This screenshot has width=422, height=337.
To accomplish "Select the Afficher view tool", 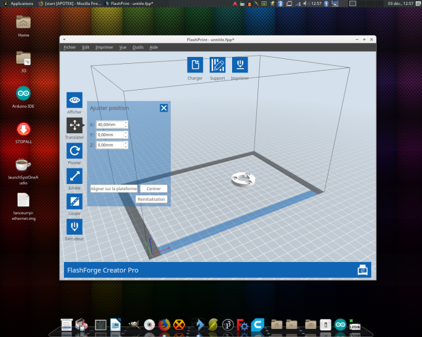I will [x=74, y=100].
